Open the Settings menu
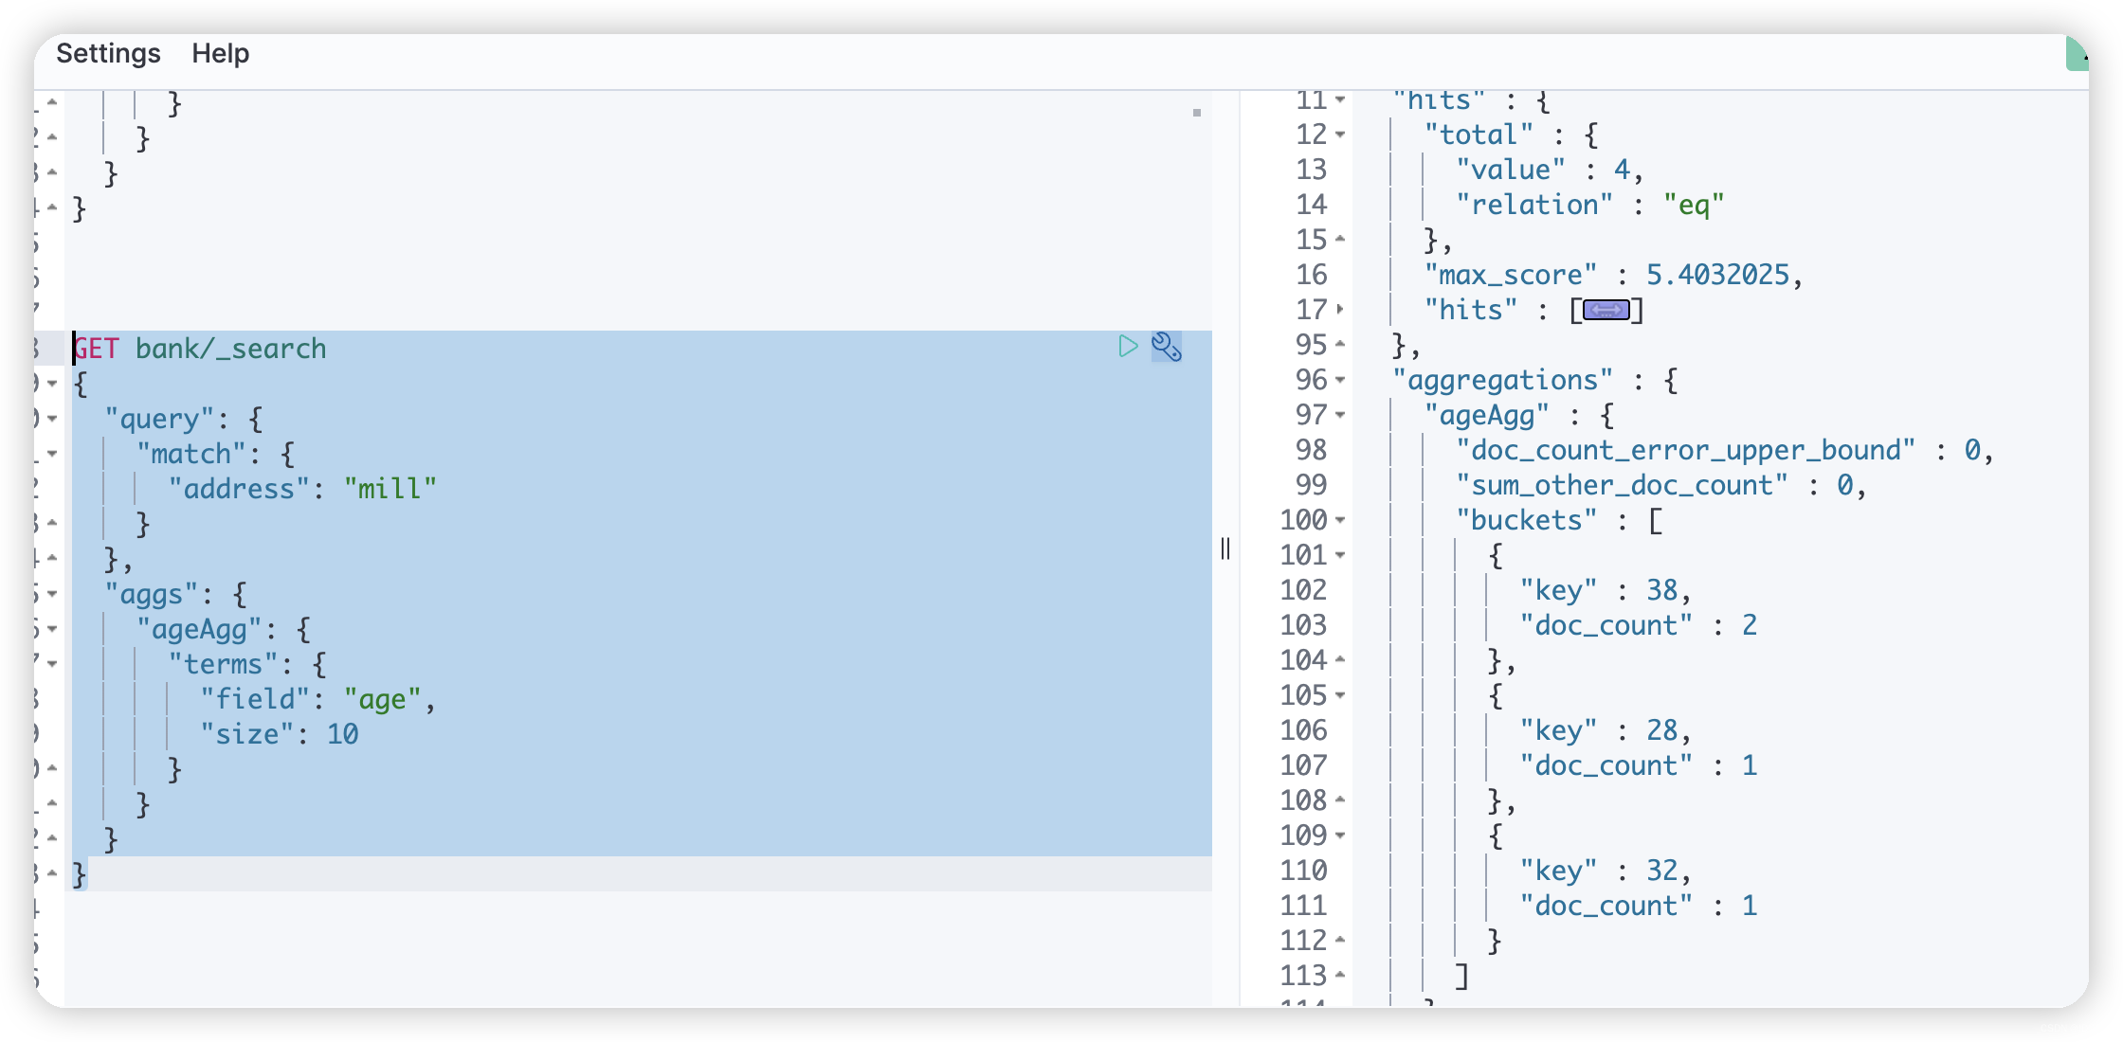This screenshot has height=1042, width=2123. [107, 53]
